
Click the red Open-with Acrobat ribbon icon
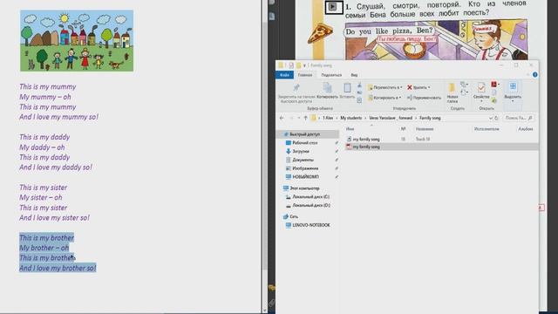click(494, 85)
